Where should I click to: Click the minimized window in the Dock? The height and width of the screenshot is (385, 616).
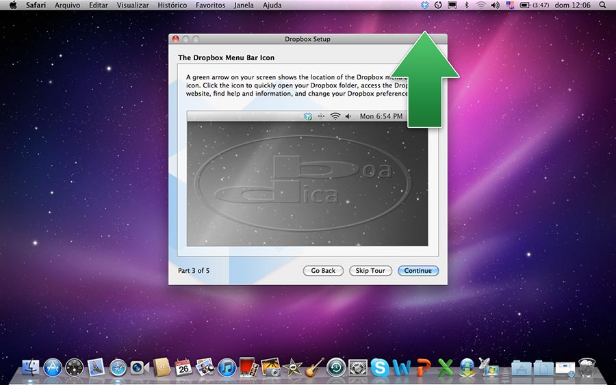[565, 369]
